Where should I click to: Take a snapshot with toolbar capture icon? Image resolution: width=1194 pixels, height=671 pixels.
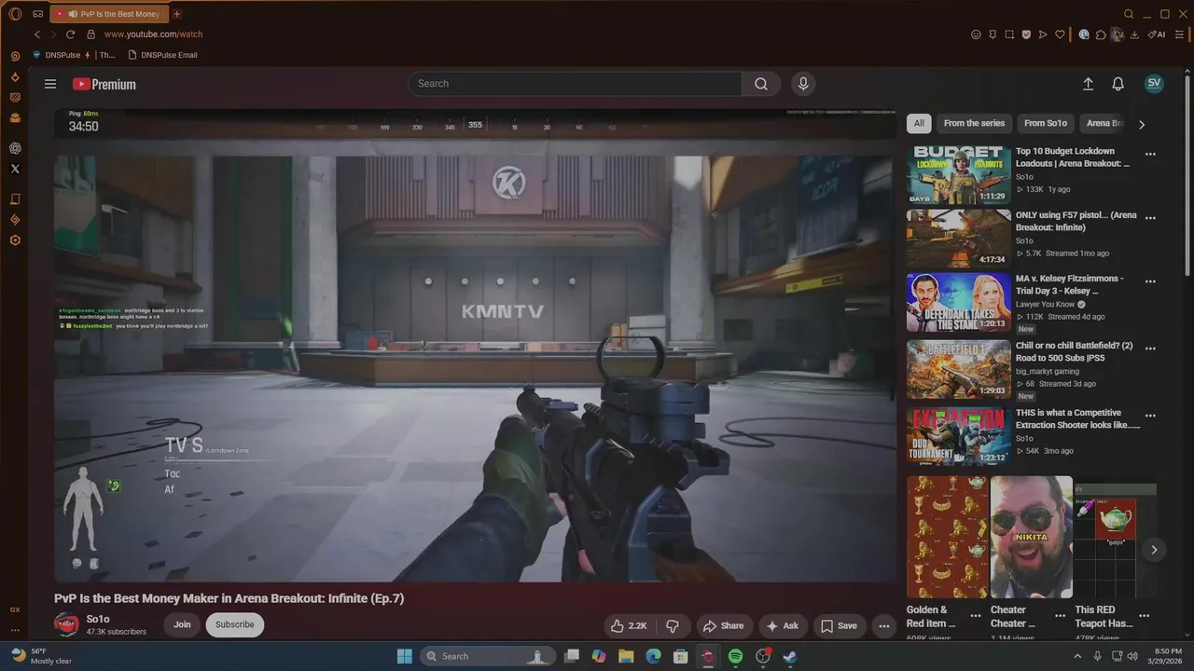coord(1009,34)
